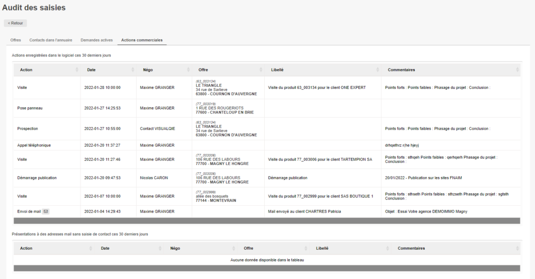Open the Contacts dans l'annuaire tab
535x279 pixels.
tap(51, 40)
